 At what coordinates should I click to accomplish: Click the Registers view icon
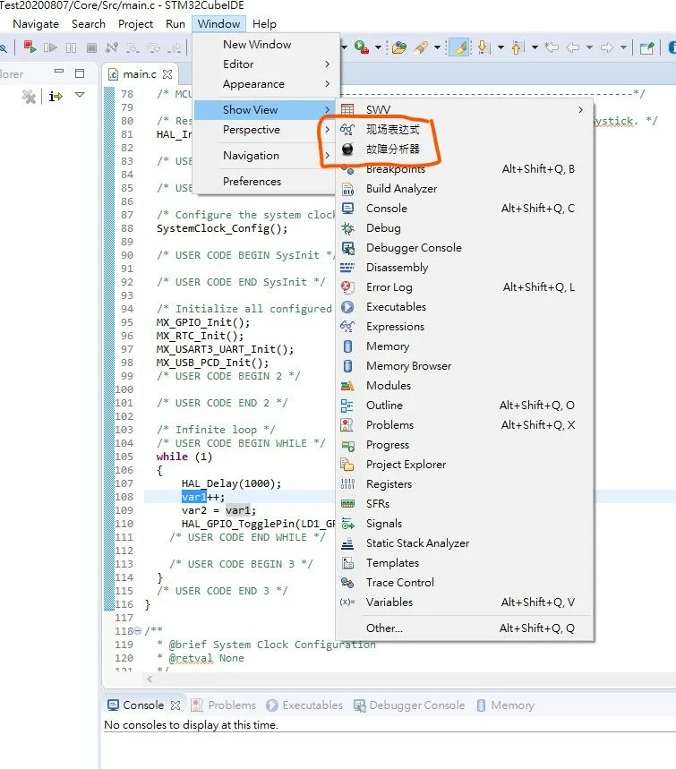(347, 484)
